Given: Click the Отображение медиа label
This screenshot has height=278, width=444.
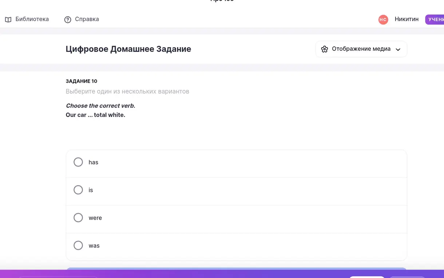Looking at the screenshot, I should pyautogui.click(x=361, y=49).
